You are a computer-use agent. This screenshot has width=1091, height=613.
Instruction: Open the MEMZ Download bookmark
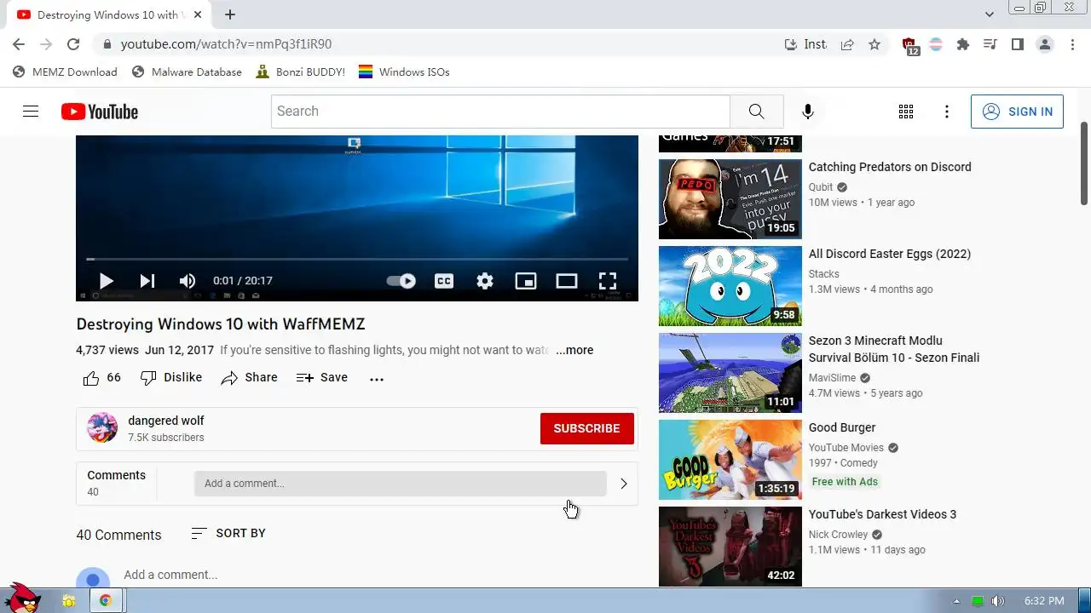(66, 72)
